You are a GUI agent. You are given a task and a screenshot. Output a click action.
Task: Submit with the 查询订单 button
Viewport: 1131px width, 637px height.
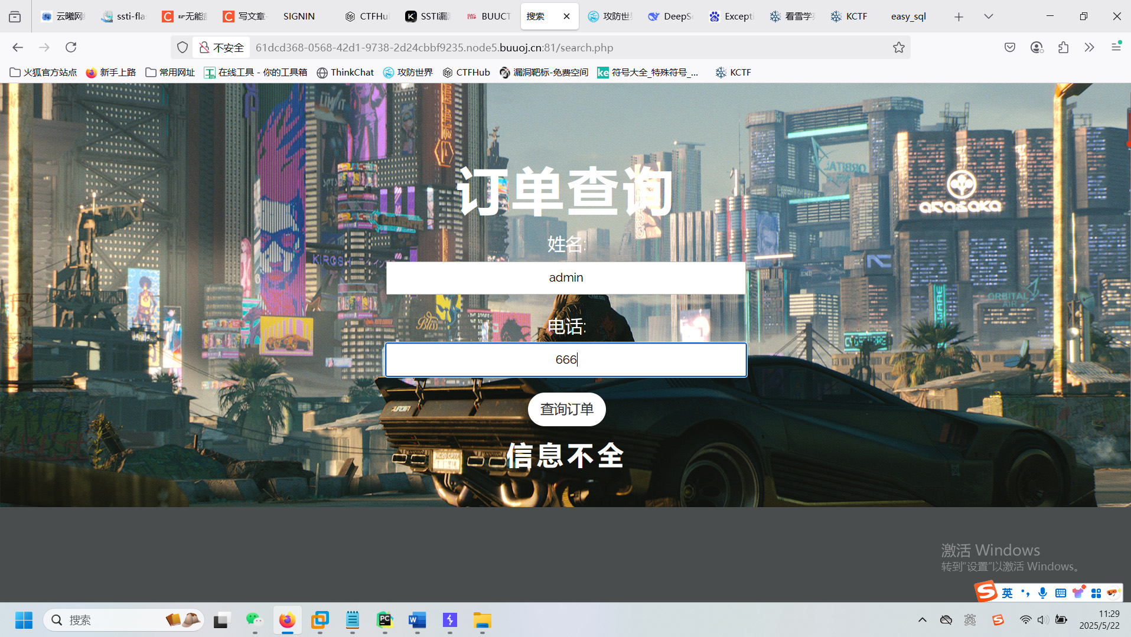[x=566, y=409]
